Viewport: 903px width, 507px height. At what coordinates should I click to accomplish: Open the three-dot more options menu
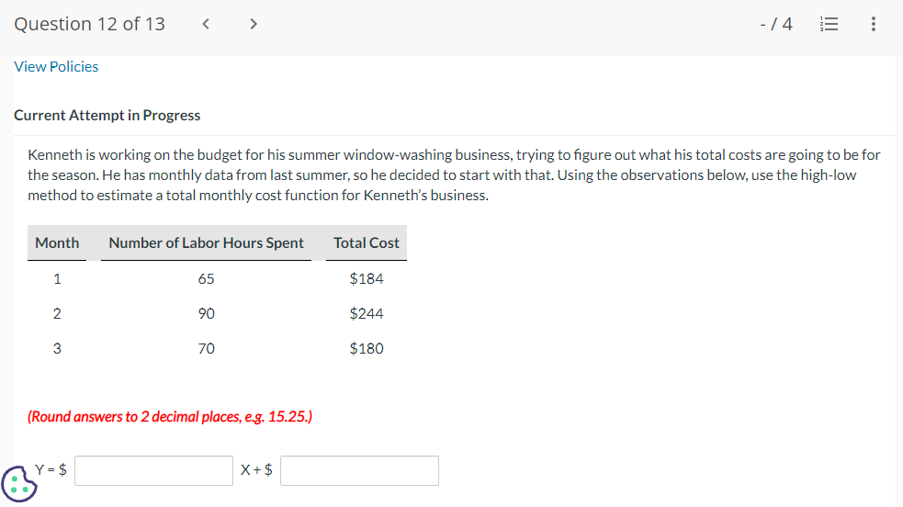pos(873,25)
